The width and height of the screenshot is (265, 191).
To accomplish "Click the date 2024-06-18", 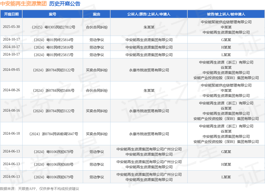I will (x=11, y=133).
